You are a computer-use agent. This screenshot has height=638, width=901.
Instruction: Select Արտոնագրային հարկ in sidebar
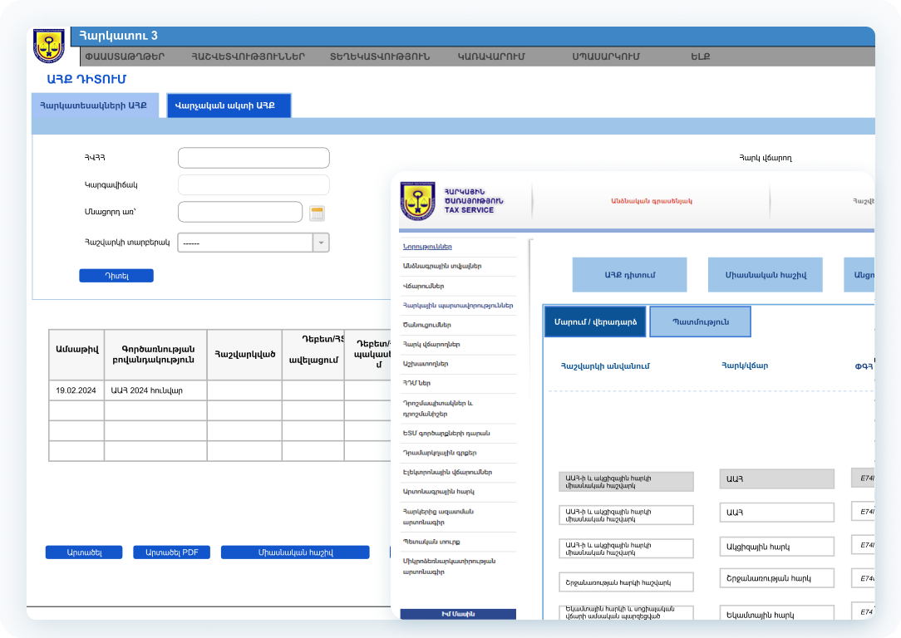pos(438,492)
